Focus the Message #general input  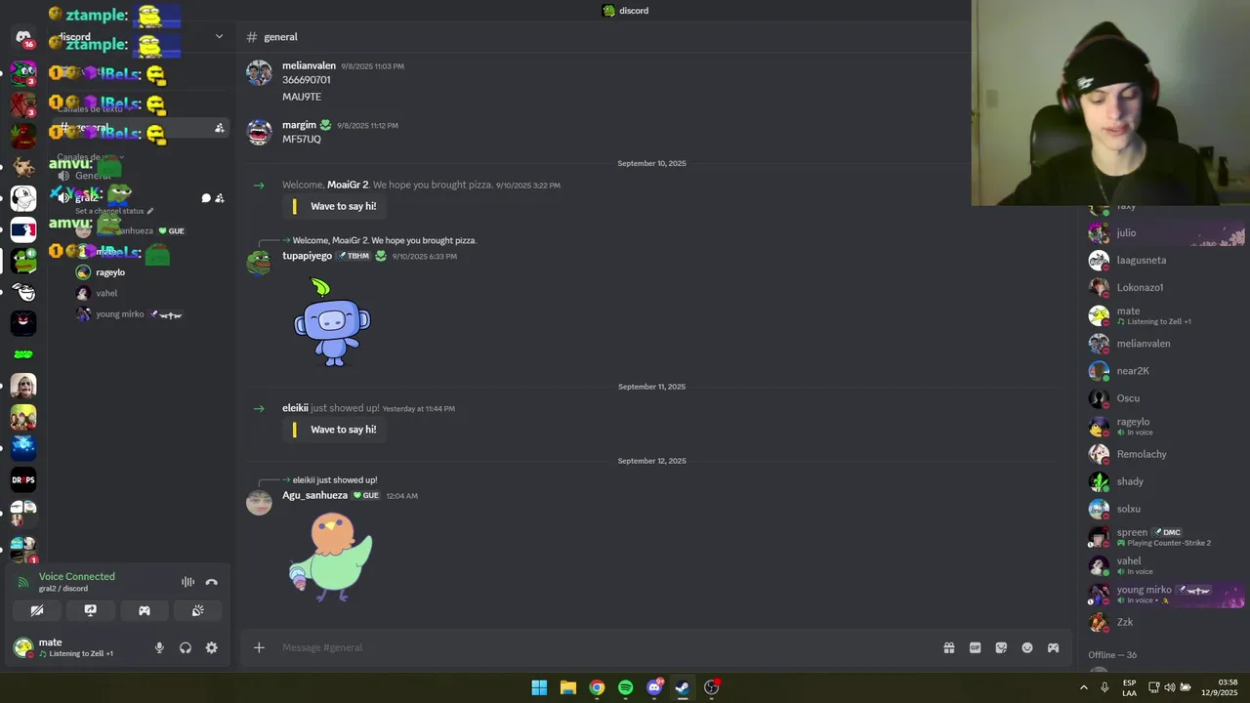(x=605, y=647)
